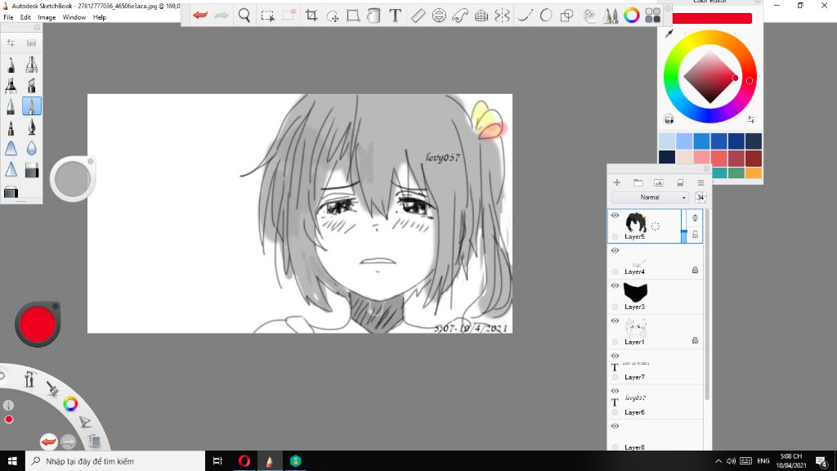The height and width of the screenshot is (471, 837).
Task: Open the Brush Library icon
Action: click(32, 43)
